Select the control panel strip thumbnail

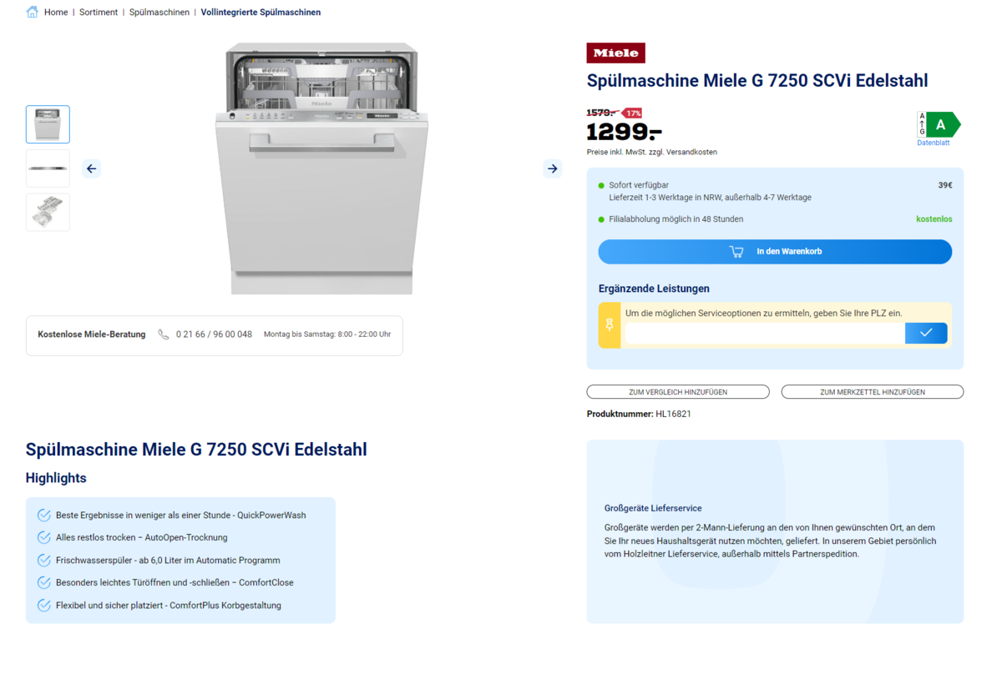point(48,168)
